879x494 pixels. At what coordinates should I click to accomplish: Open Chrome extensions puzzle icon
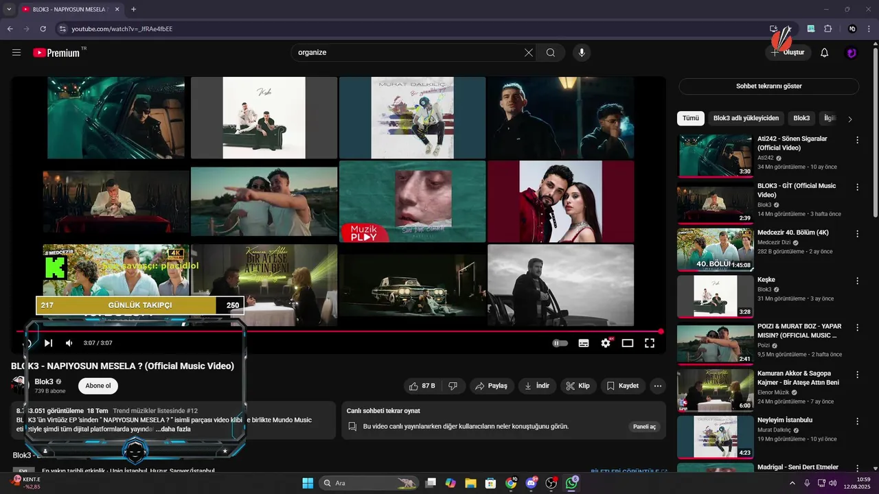click(827, 29)
